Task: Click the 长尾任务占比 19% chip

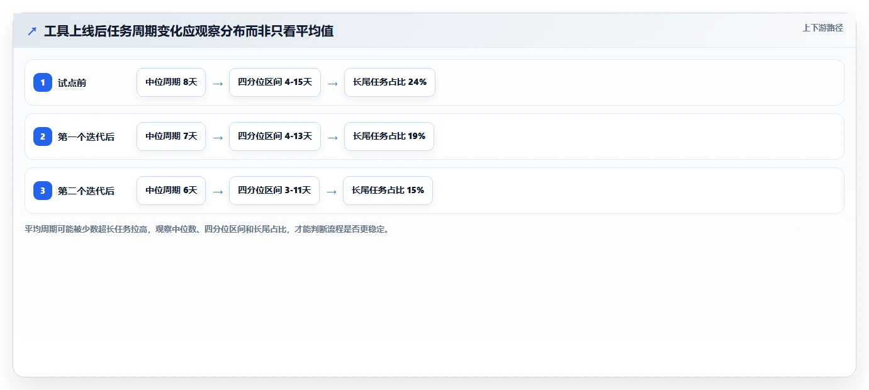Action: (x=389, y=136)
